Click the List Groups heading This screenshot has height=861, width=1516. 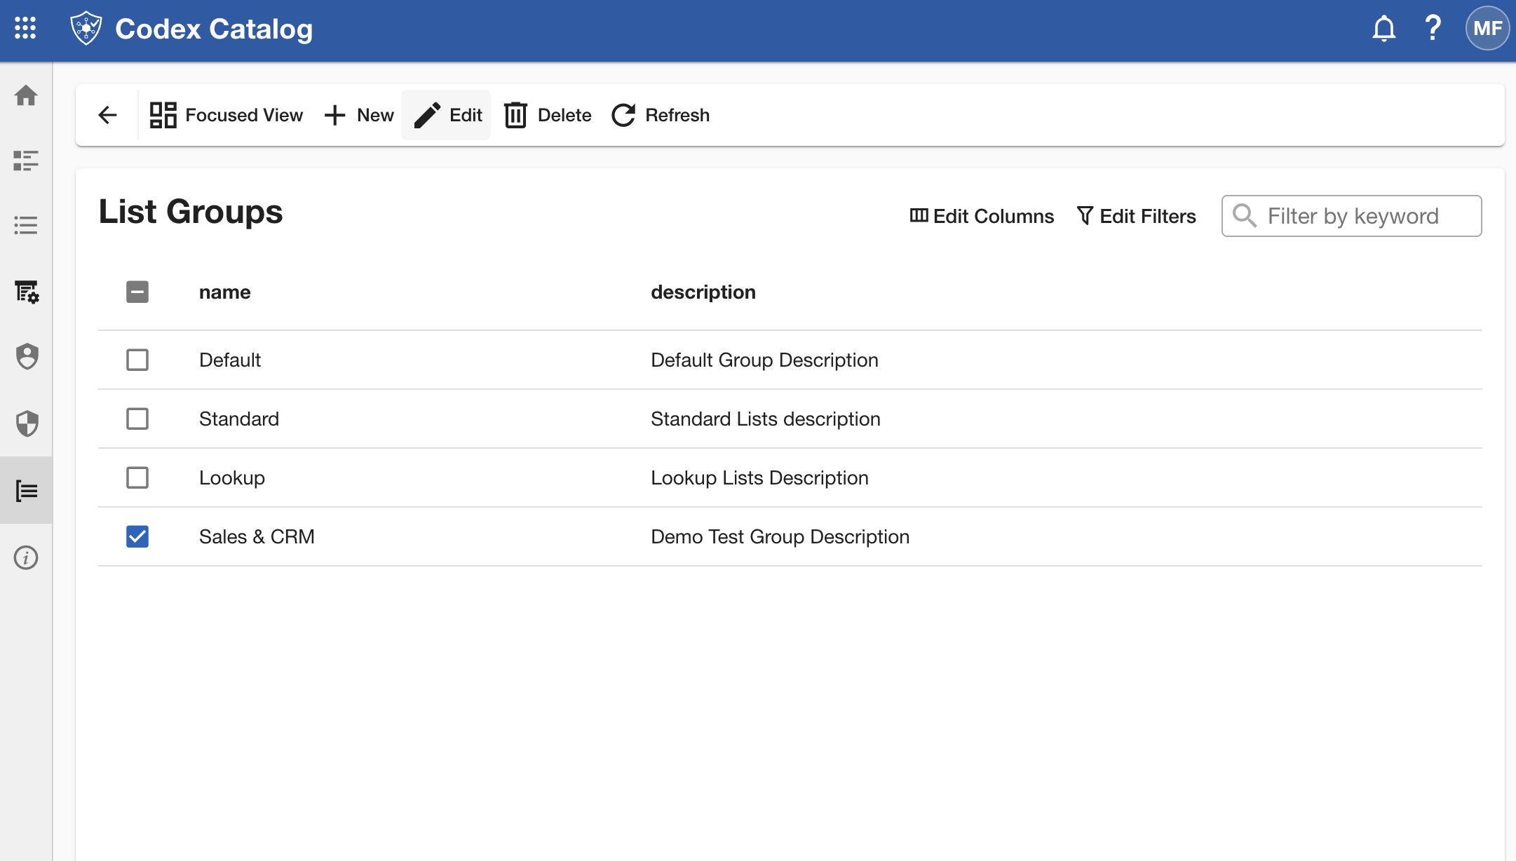pos(191,211)
